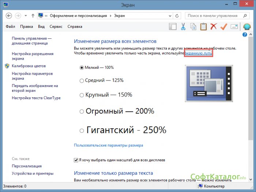This screenshot has height=192, width=256.
Task: Click the Copy icon in toolbar
Action: pos(193,27)
